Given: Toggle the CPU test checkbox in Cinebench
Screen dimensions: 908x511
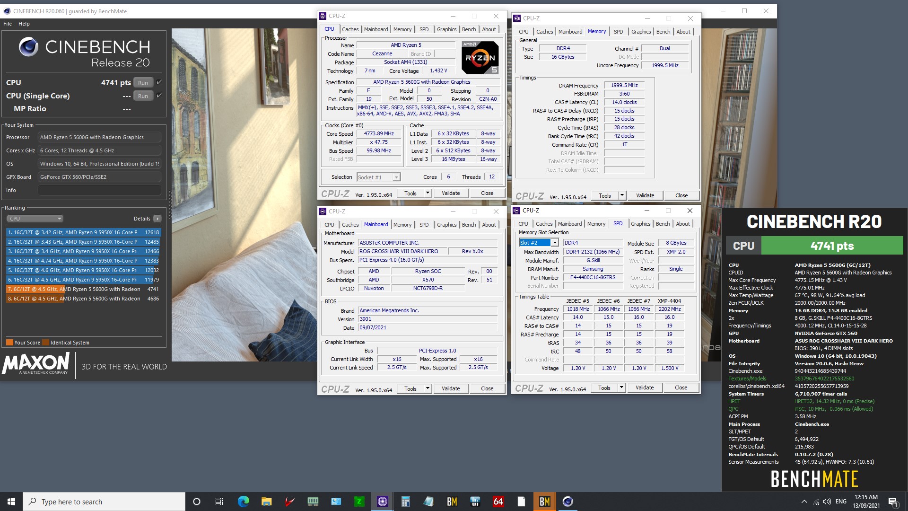Looking at the screenshot, I should [x=159, y=82].
